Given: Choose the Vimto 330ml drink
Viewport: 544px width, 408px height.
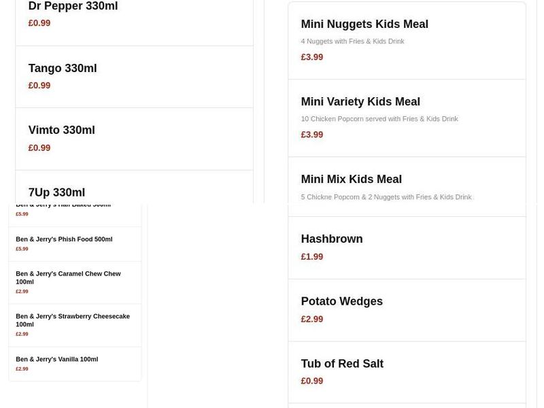Looking at the screenshot, I should tap(61, 130).
